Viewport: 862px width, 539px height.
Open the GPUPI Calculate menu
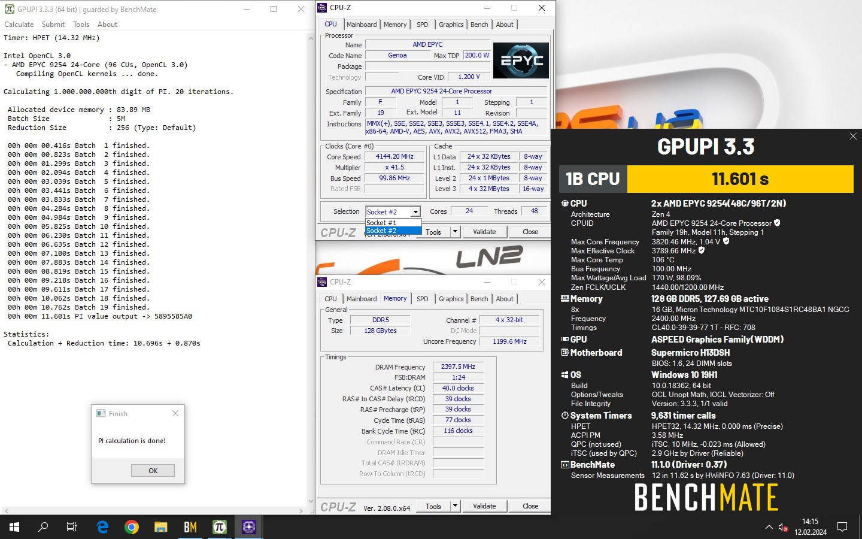click(19, 25)
